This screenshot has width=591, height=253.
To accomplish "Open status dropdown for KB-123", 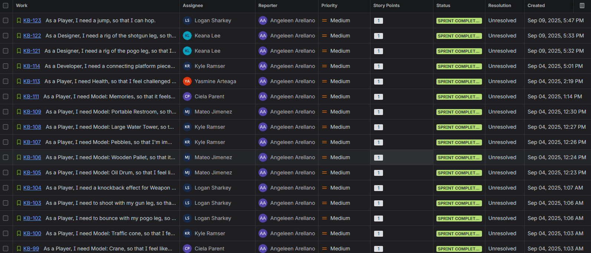I will (x=459, y=21).
